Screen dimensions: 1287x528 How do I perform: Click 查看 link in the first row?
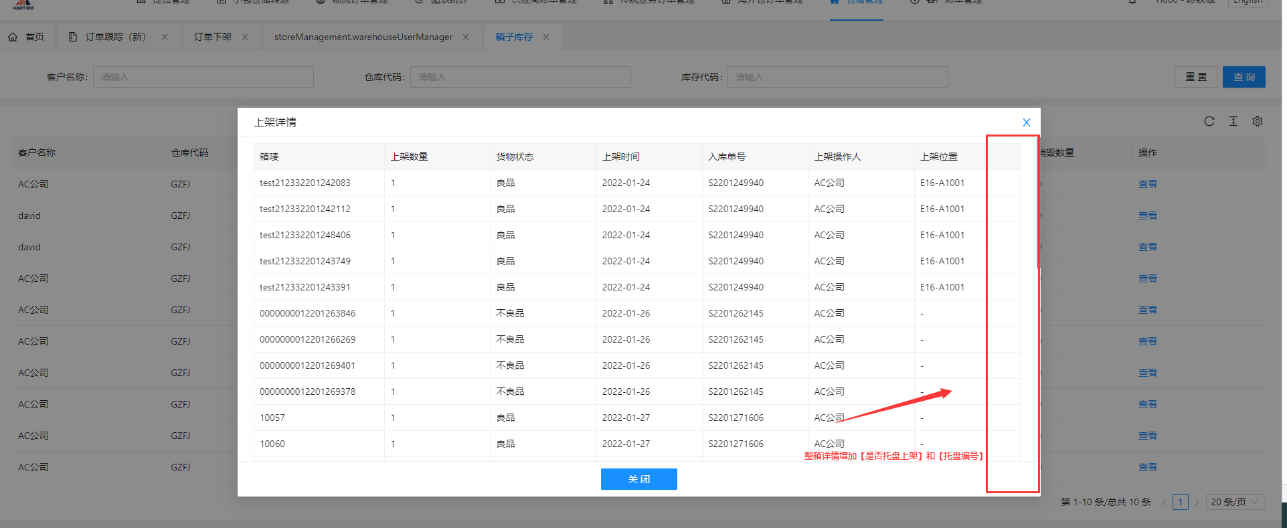click(1147, 184)
